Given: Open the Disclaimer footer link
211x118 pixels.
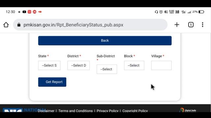Looking at the screenshot, I should click(46, 111).
